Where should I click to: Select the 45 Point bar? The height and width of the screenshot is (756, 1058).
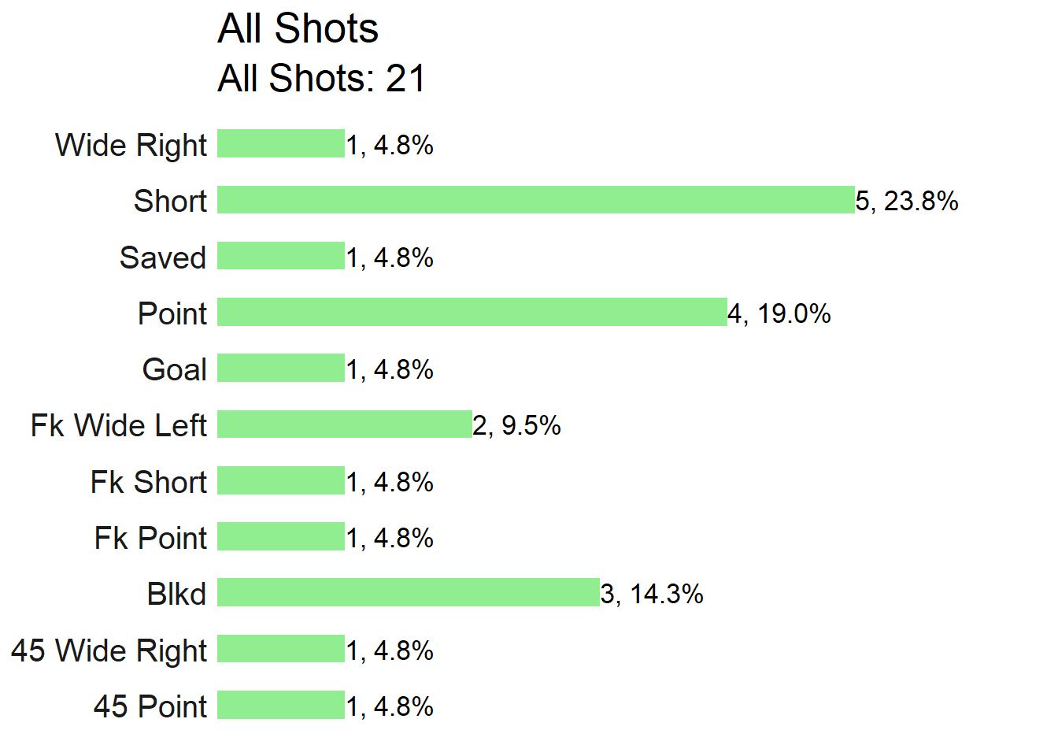(x=281, y=705)
